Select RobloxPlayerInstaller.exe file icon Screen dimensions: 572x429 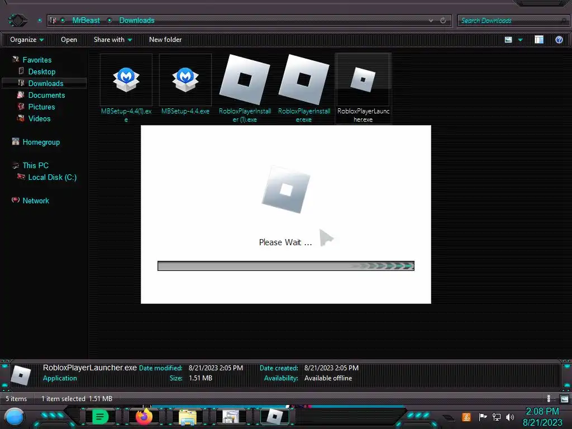pos(304,79)
